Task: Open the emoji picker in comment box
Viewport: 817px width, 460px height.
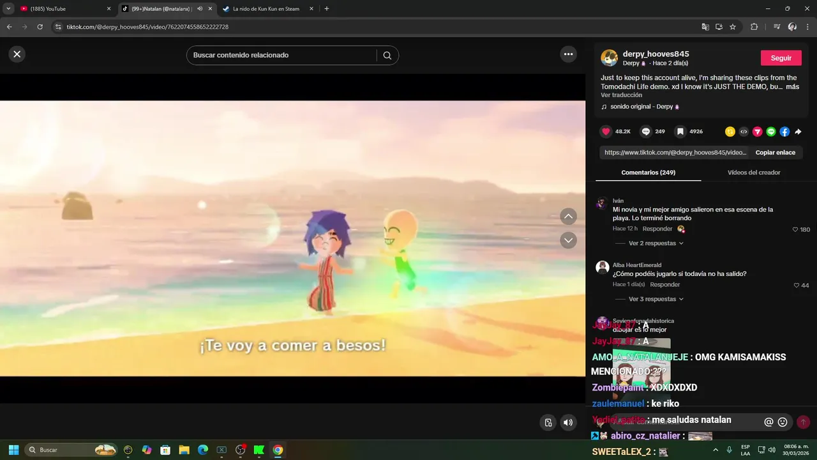Action: click(783, 422)
